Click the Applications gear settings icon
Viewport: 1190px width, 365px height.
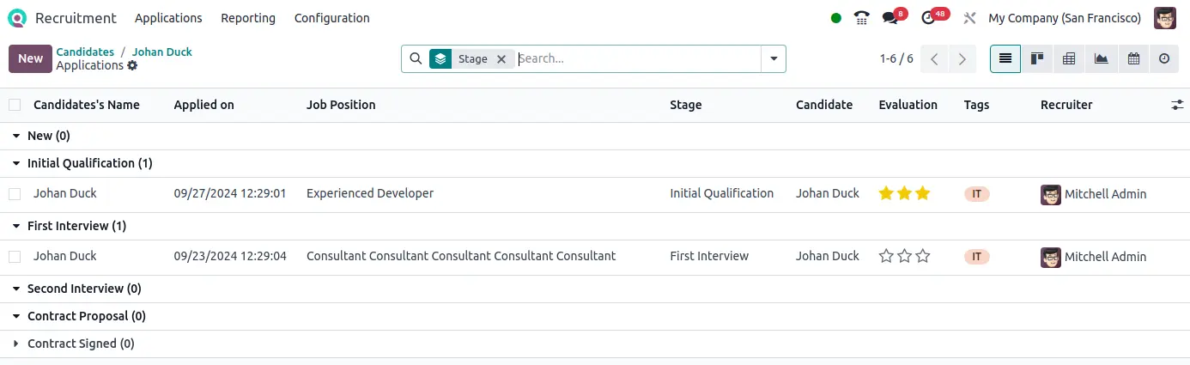click(x=132, y=66)
